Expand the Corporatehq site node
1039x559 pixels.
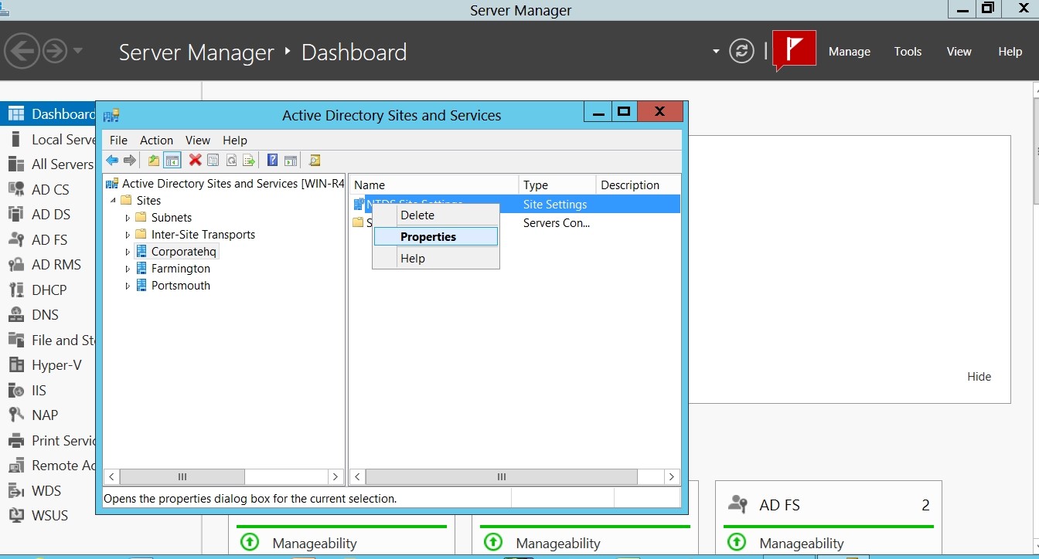[128, 252]
